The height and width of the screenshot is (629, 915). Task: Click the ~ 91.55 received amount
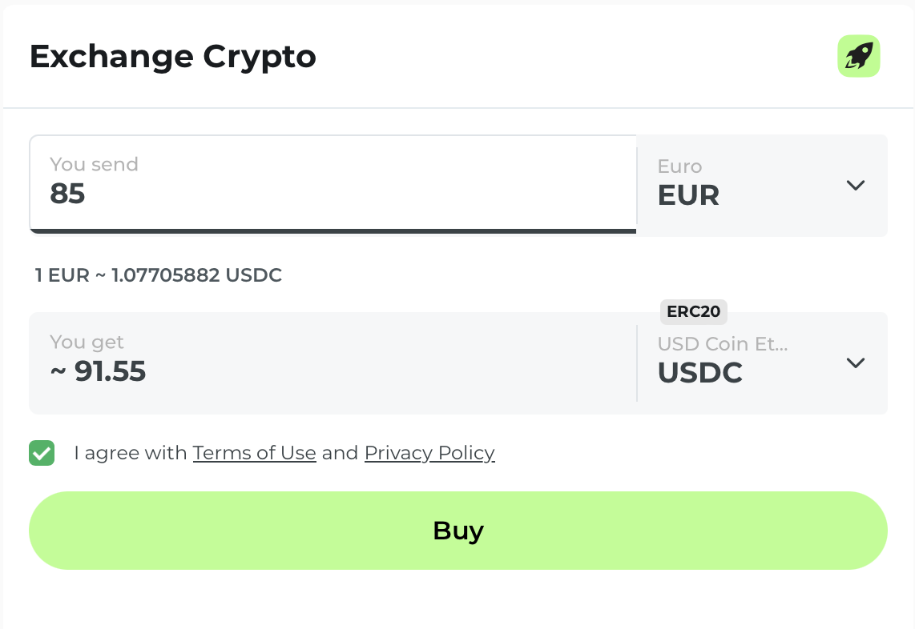click(98, 371)
